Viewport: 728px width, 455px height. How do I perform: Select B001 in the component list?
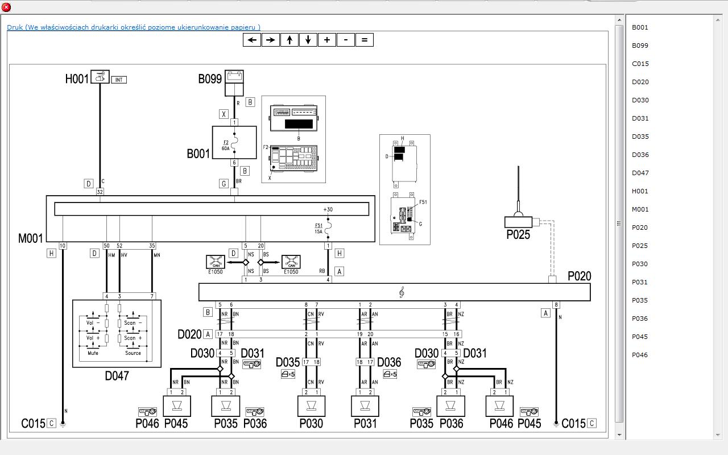click(640, 27)
